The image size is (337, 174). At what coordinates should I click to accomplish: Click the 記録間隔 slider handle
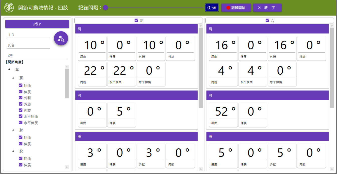(105, 8)
